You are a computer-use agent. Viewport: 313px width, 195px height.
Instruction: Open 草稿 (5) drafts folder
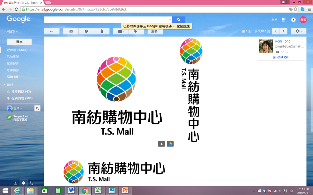pyautogui.click(x=12, y=77)
